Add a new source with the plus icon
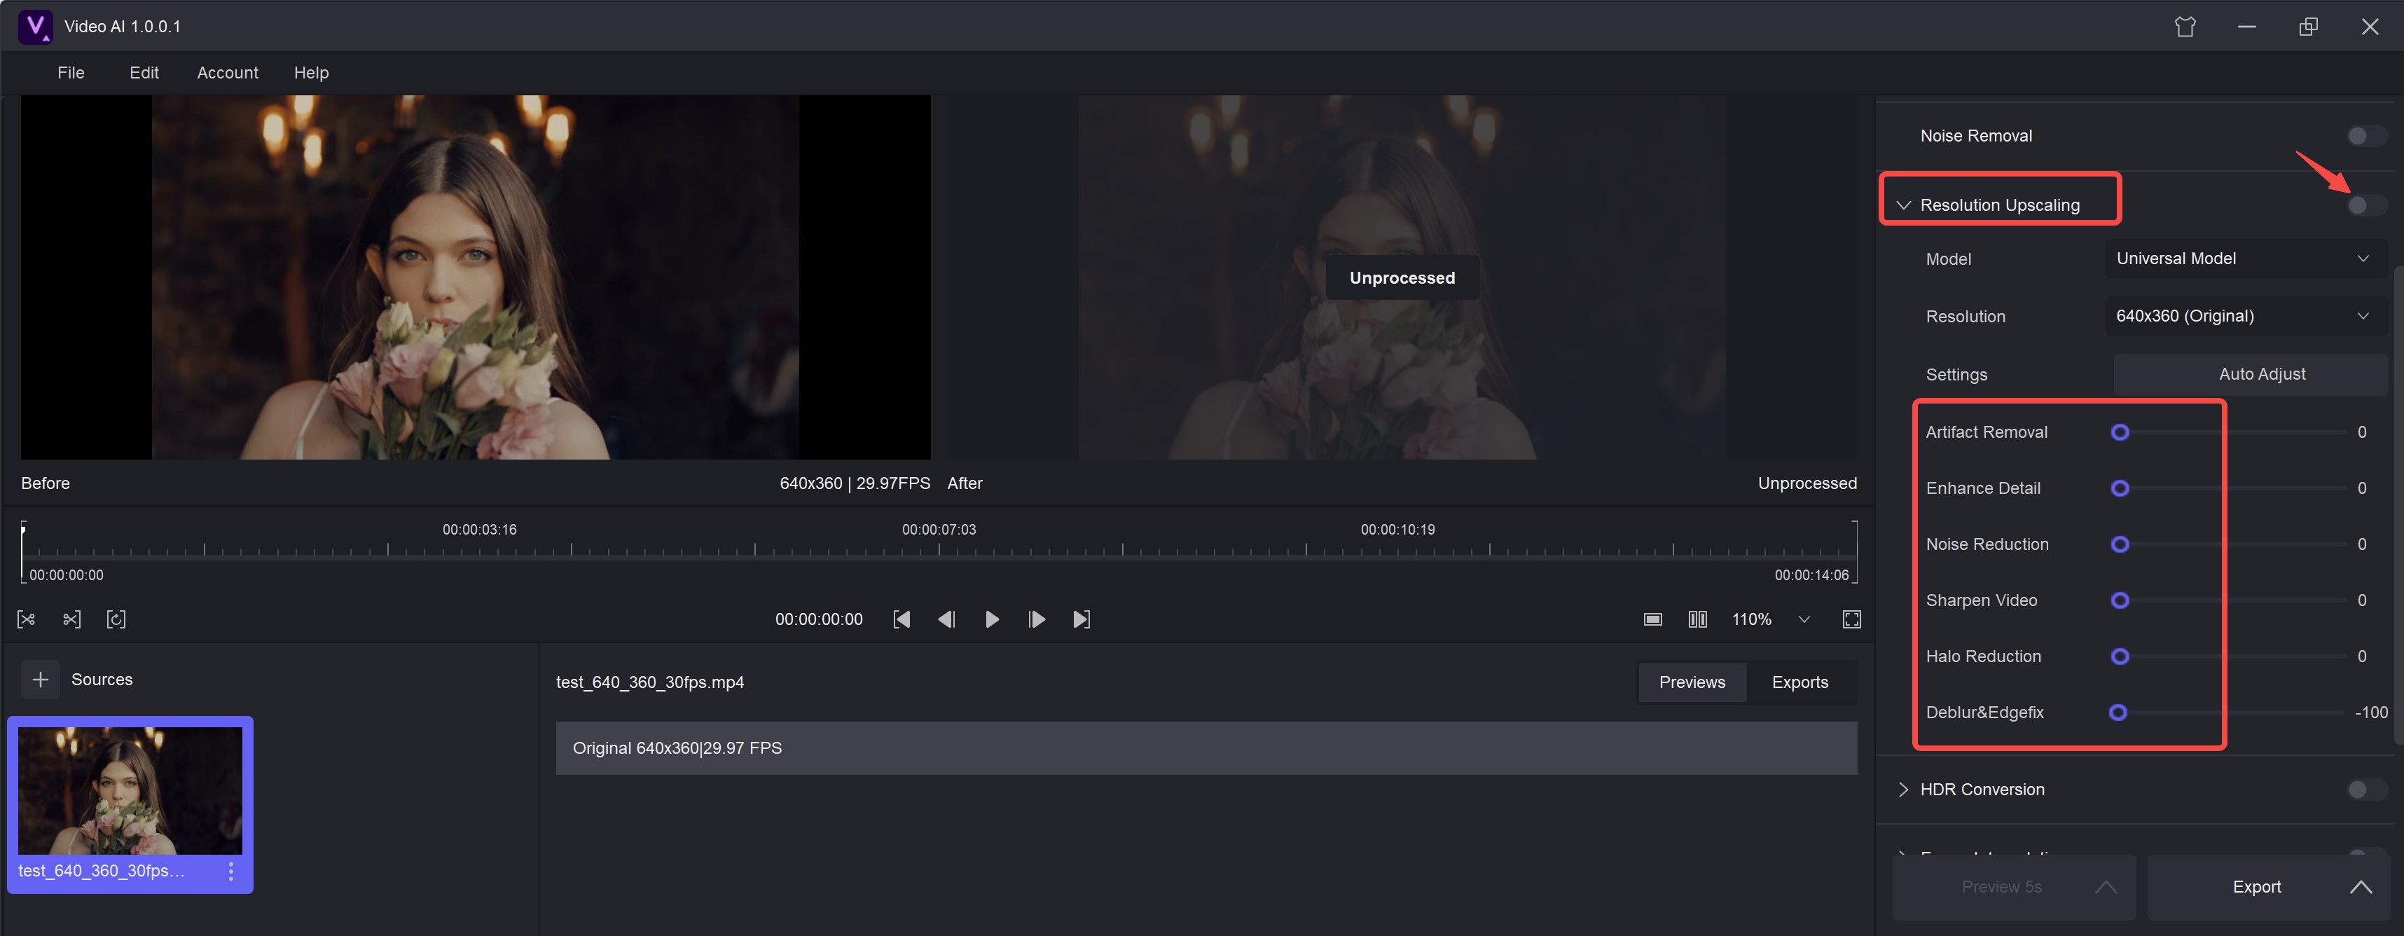The width and height of the screenshot is (2404, 936). (x=40, y=678)
